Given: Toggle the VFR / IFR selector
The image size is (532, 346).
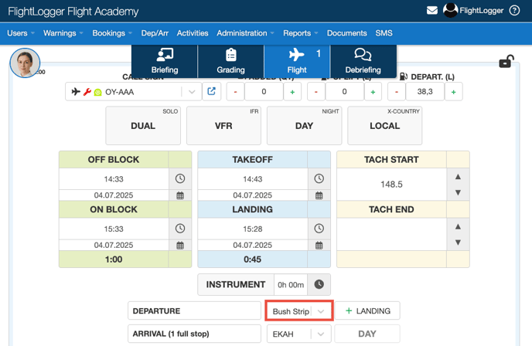Looking at the screenshot, I should [223, 126].
